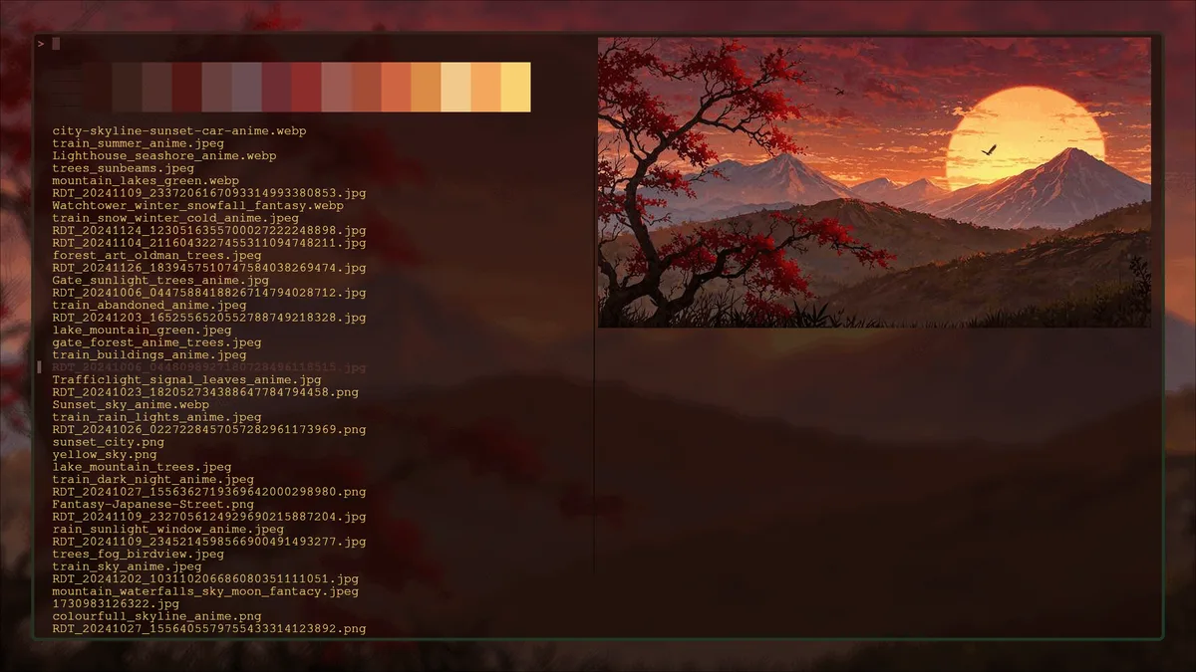Image resolution: width=1196 pixels, height=672 pixels.
Task: Click the search prompt input line
Action: coord(314,44)
